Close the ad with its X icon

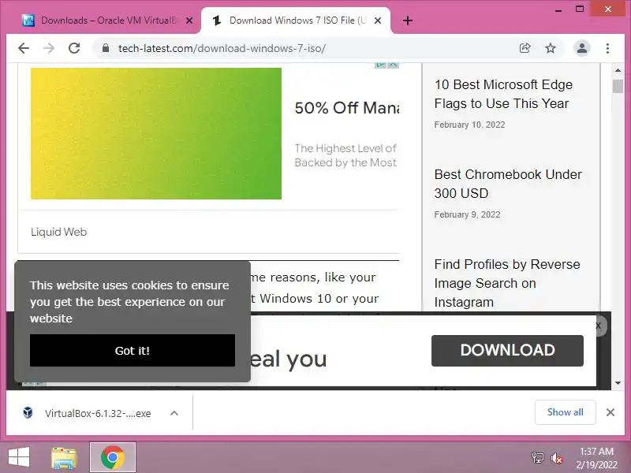(394, 65)
